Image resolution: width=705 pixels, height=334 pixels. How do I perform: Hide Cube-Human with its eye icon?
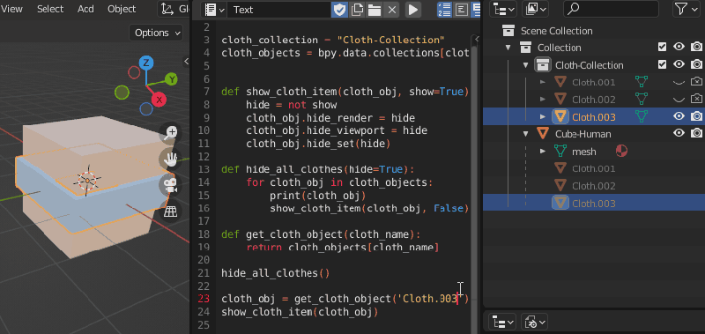679,133
